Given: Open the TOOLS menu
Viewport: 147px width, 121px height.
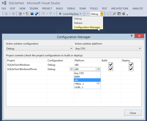Looking at the screenshot, I should click(x=94, y=8).
